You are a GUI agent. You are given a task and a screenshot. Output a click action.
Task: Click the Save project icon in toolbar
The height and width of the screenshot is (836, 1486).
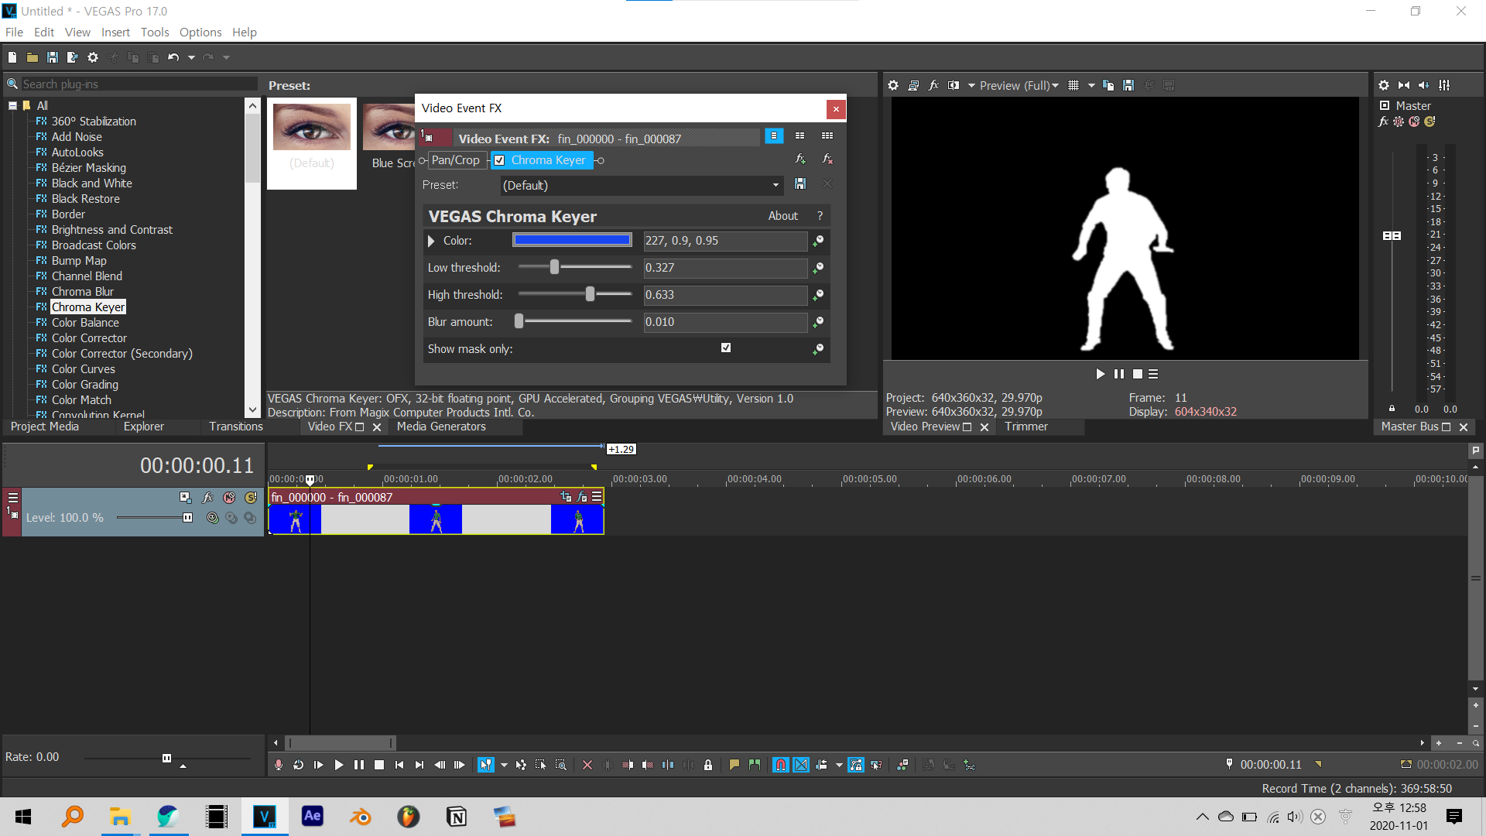[x=53, y=57]
